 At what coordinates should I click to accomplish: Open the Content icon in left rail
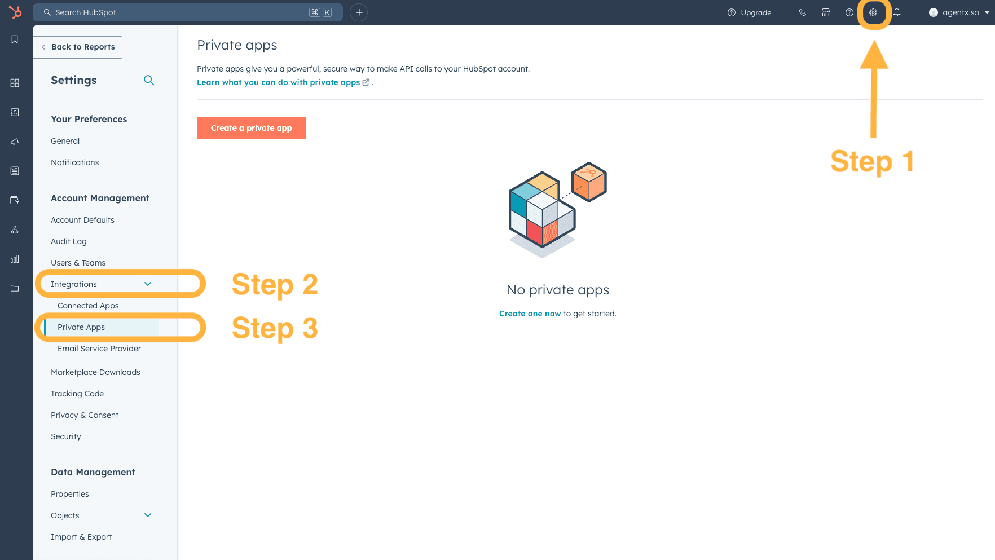15,171
